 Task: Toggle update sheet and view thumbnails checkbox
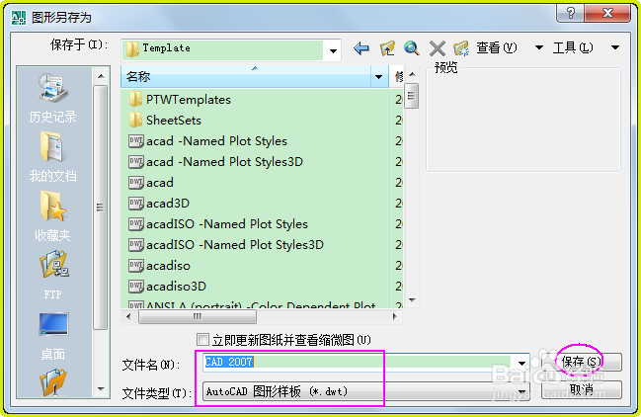tap(202, 340)
